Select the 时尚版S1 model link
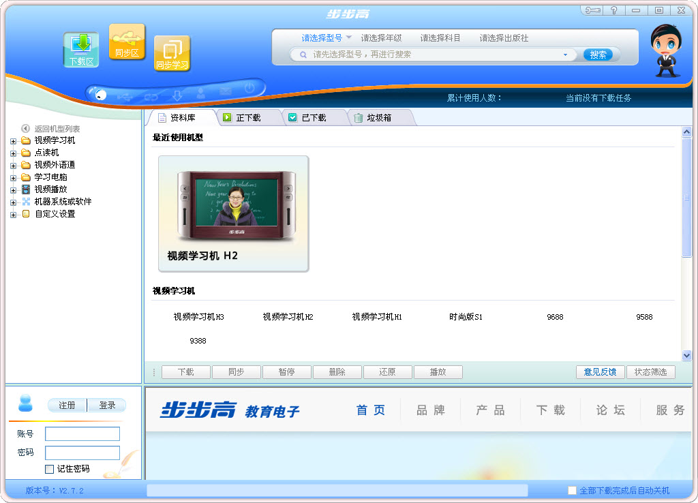 coord(466,317)
